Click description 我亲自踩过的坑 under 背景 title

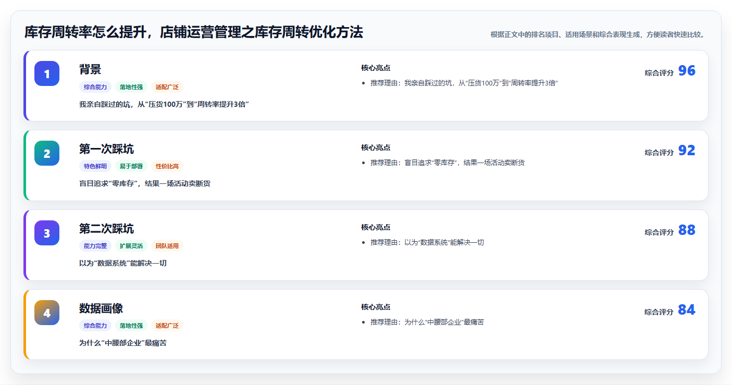coord(164,104)
